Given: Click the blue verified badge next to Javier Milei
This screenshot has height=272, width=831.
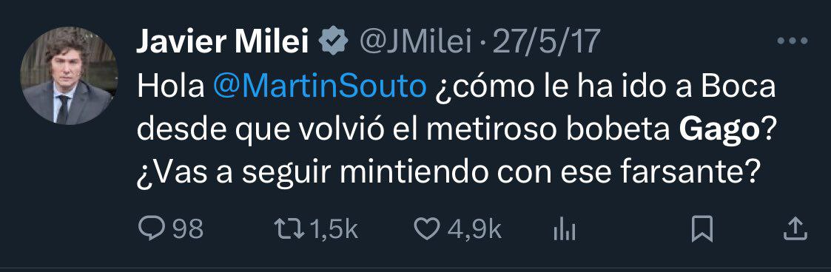Looking at the screenshot, I should [x=334, y=42].
